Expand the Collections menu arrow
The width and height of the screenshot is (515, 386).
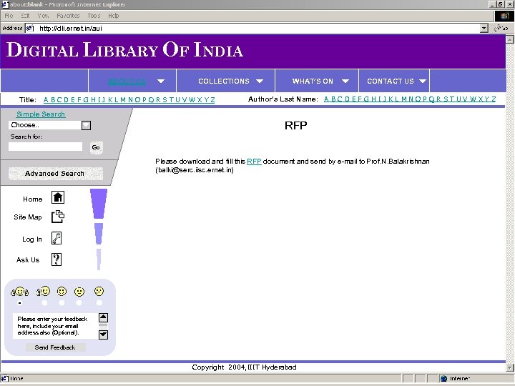pos(260,81)
